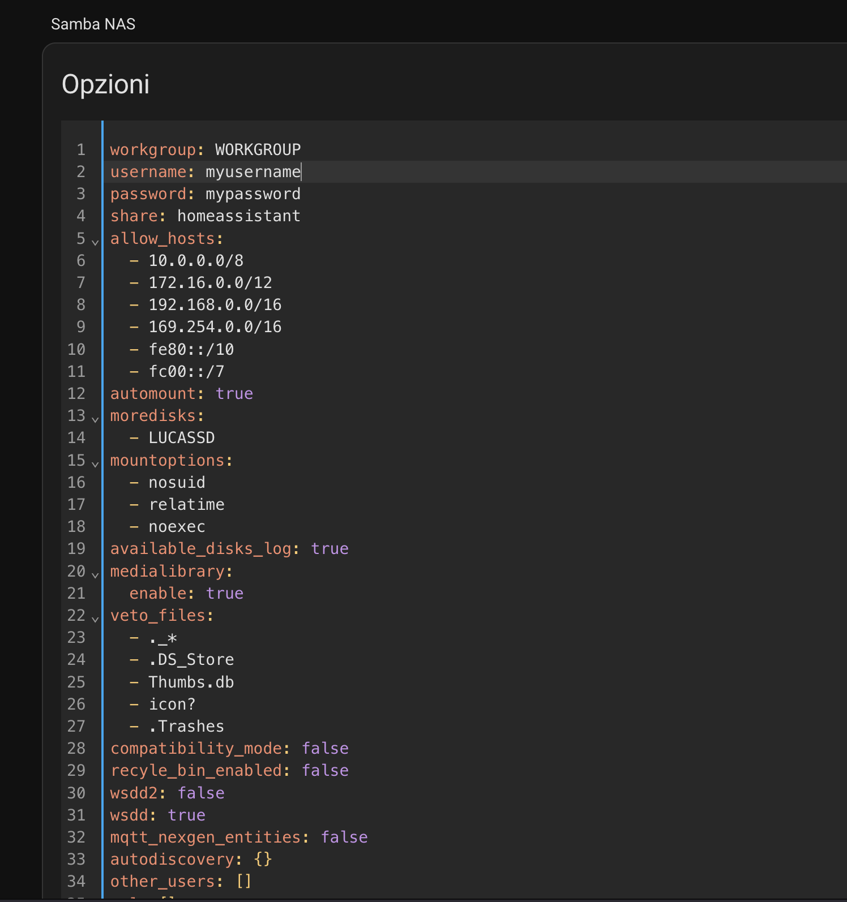Collapse the moredisks fold arrow
847x902 pixels.
click(95, 419)
